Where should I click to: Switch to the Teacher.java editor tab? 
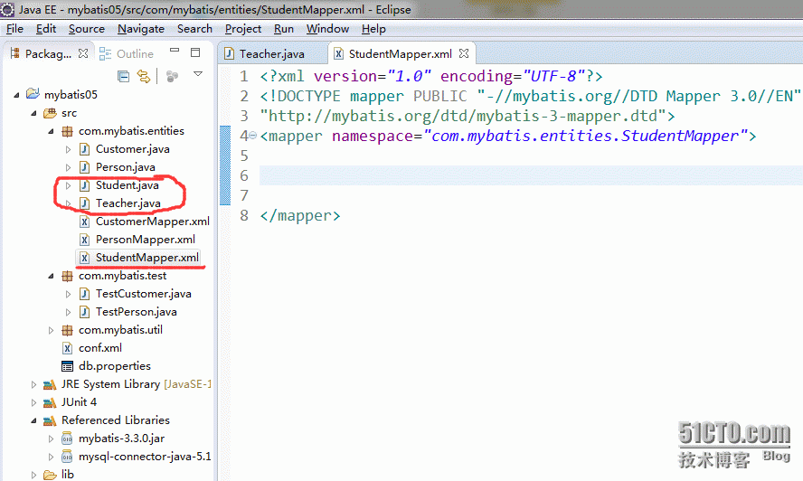point(265,53)
